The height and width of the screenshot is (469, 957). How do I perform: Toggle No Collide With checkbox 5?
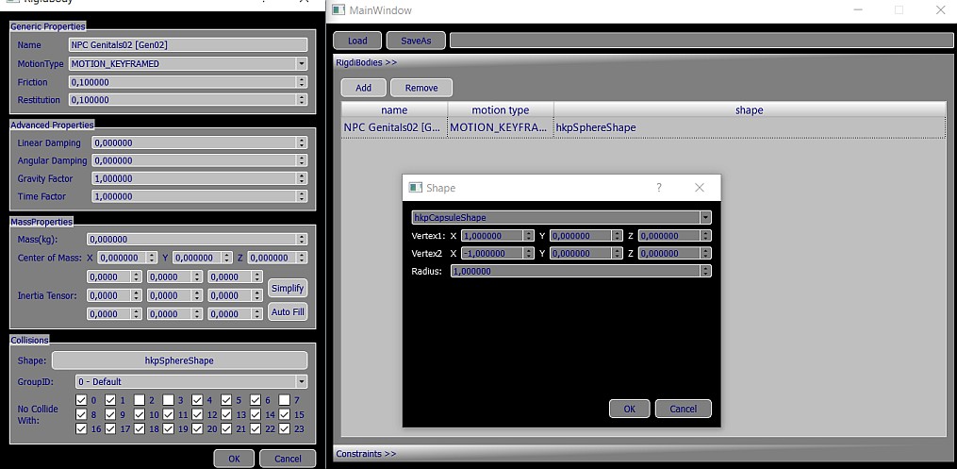pyautogui.click(x=226, y=400)
